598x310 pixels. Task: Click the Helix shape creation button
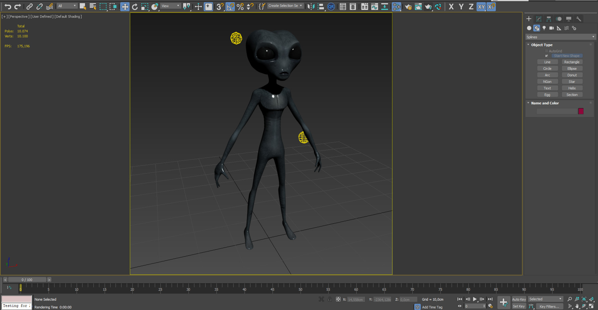[572, 88]
